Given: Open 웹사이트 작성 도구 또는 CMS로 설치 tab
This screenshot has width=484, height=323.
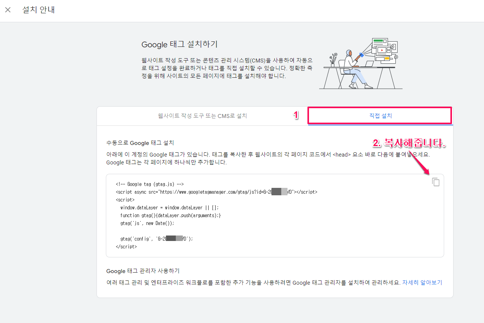Looking at the screenshot, I should click(202, 116).
